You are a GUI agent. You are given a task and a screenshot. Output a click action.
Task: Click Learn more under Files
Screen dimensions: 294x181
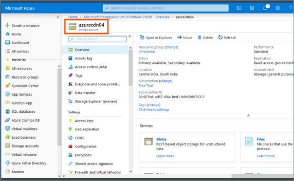click(x=266, y=156)
